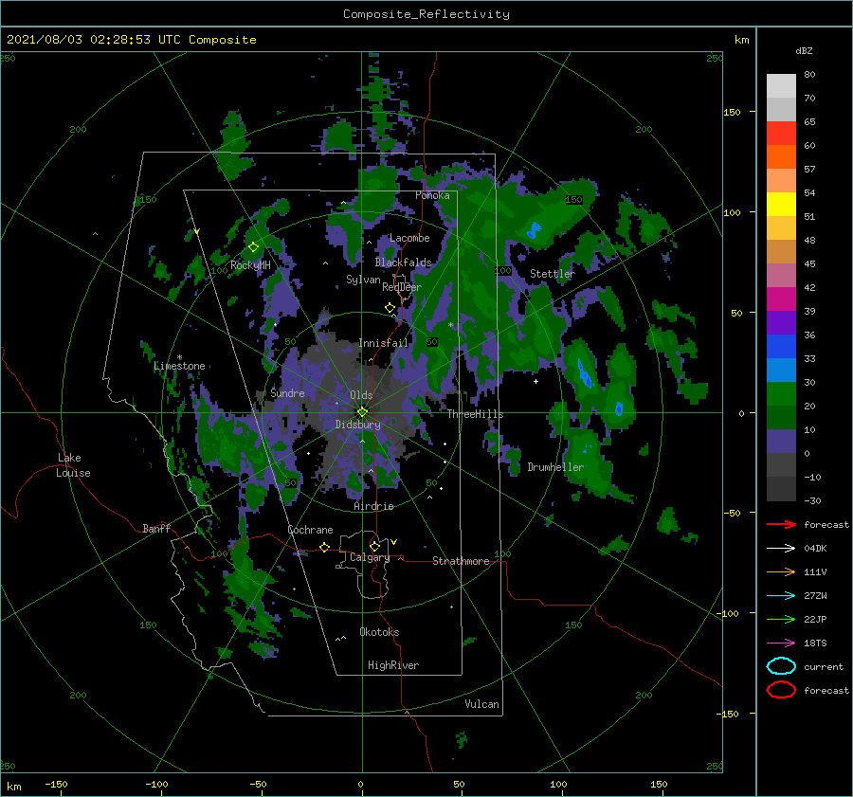The image size is (853, 797).
Task: Click the Lake Louise map label
Action: [74, 465]
